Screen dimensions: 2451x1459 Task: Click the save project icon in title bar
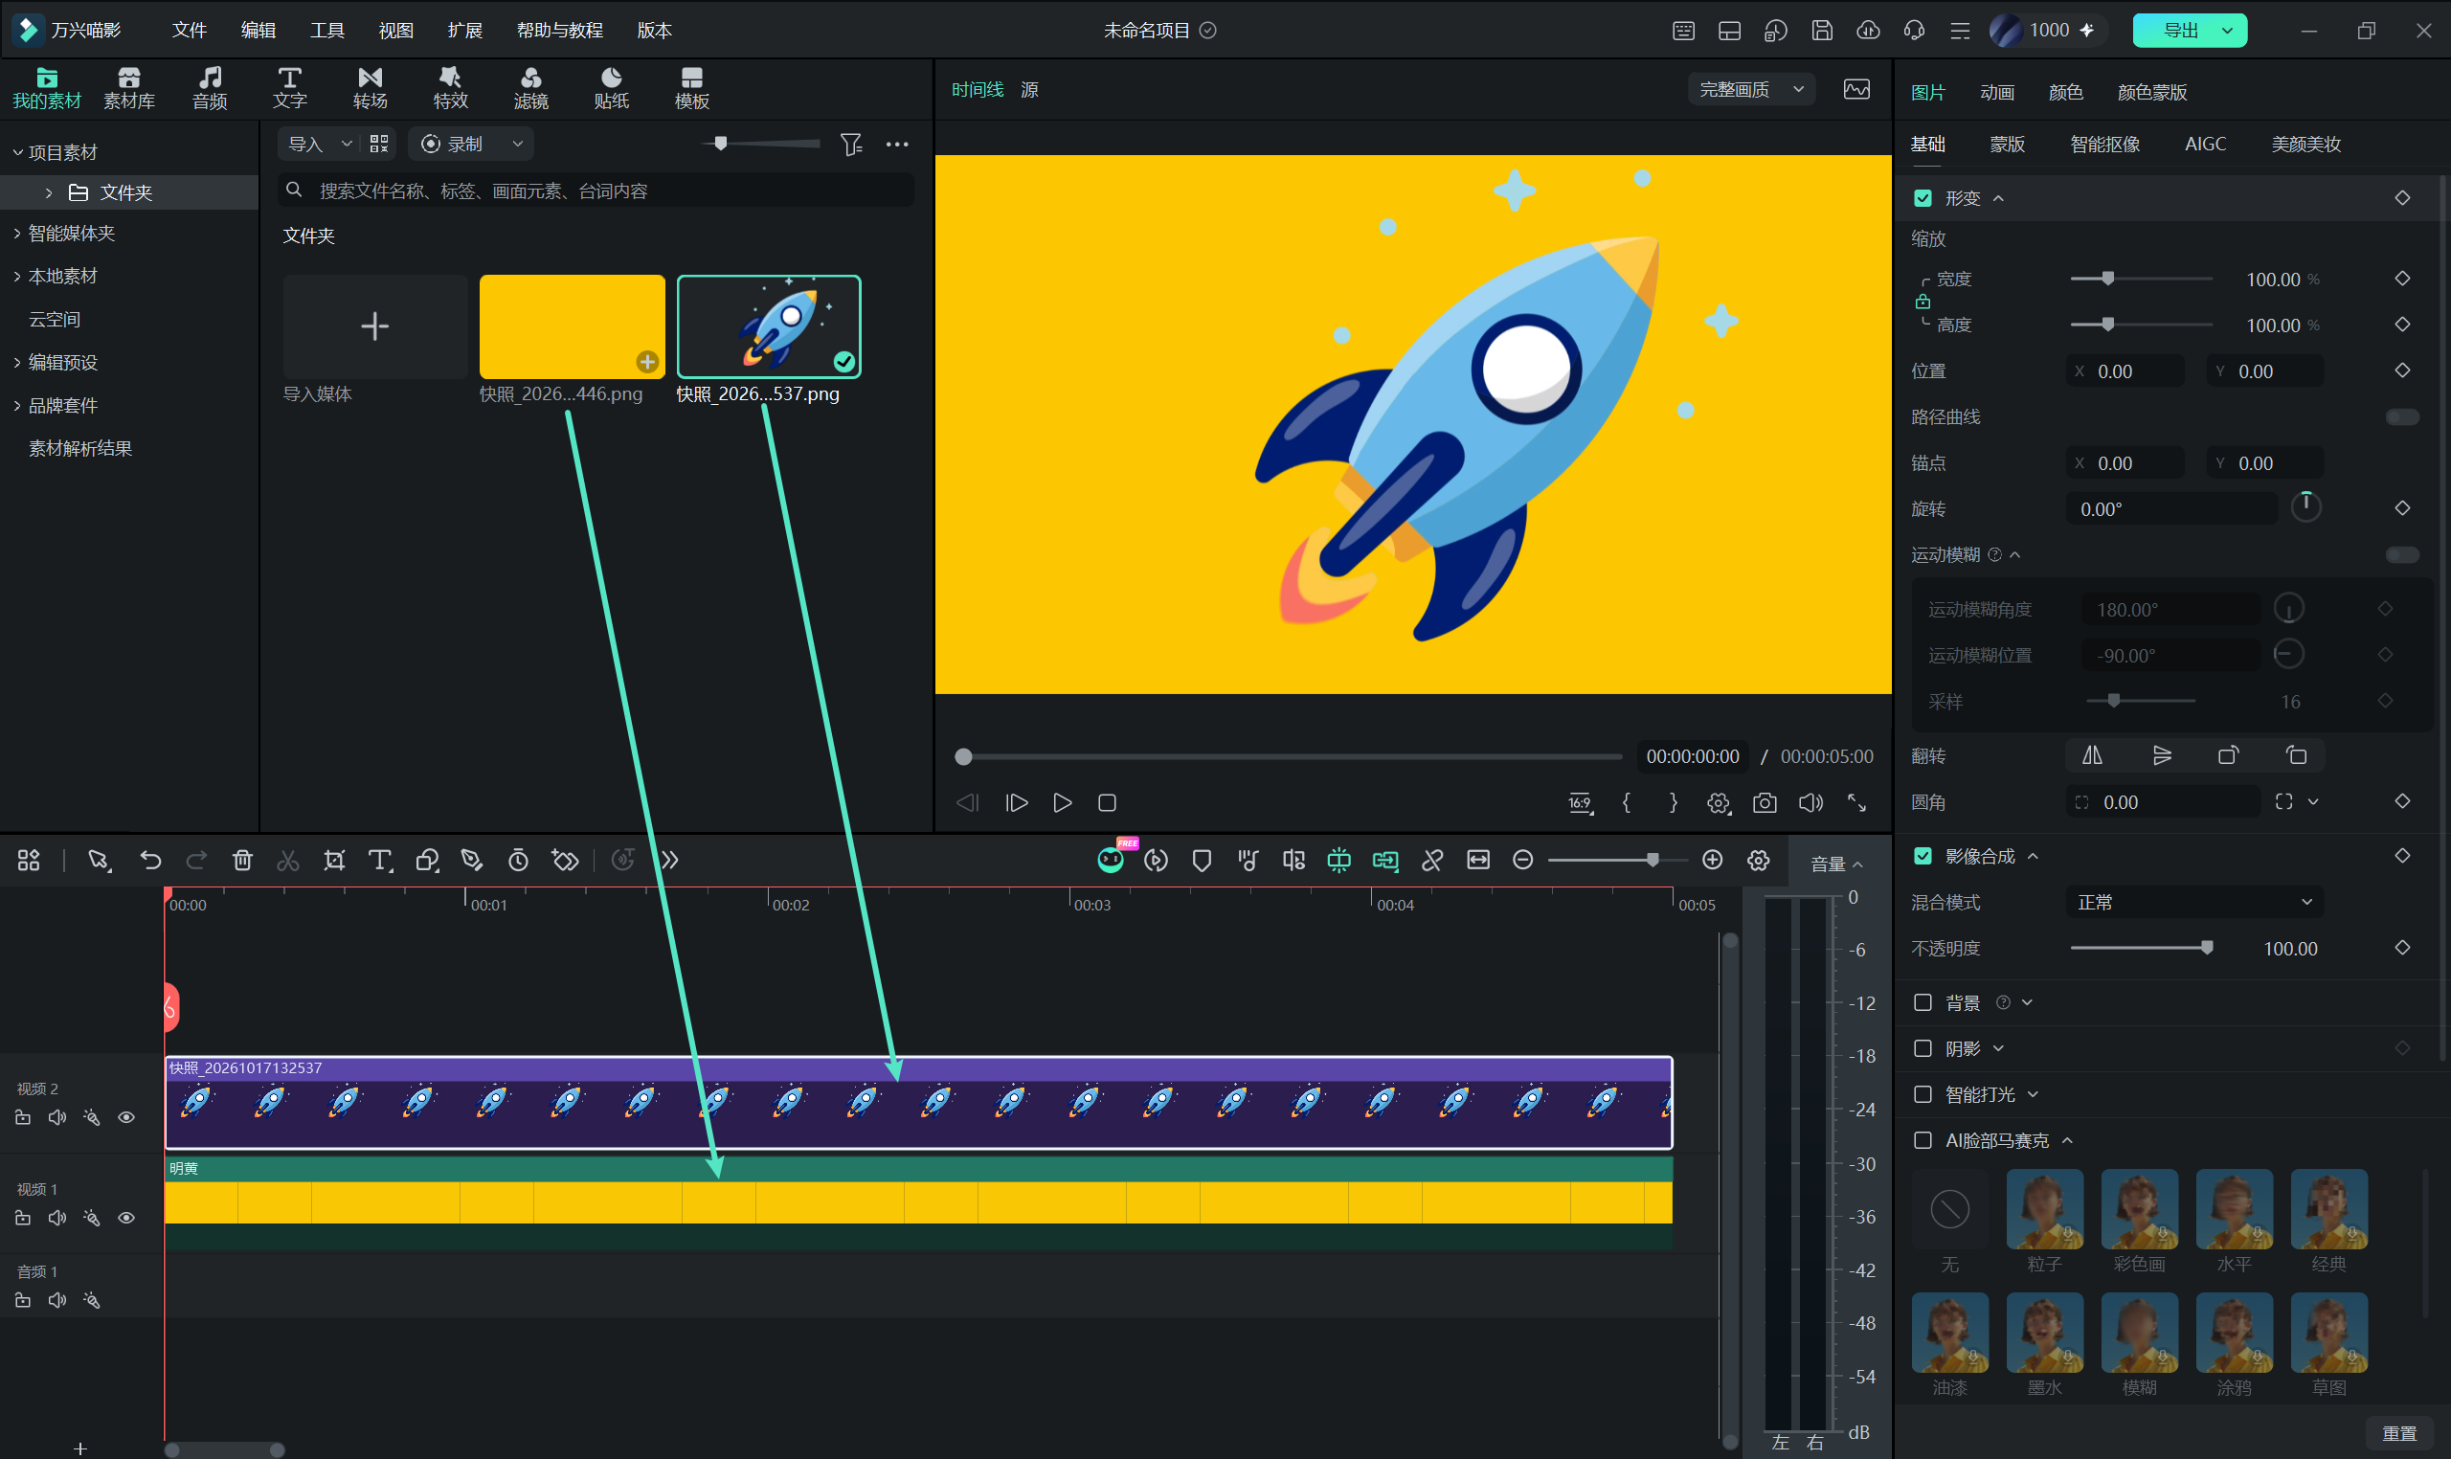click(x=1822, y=31)
